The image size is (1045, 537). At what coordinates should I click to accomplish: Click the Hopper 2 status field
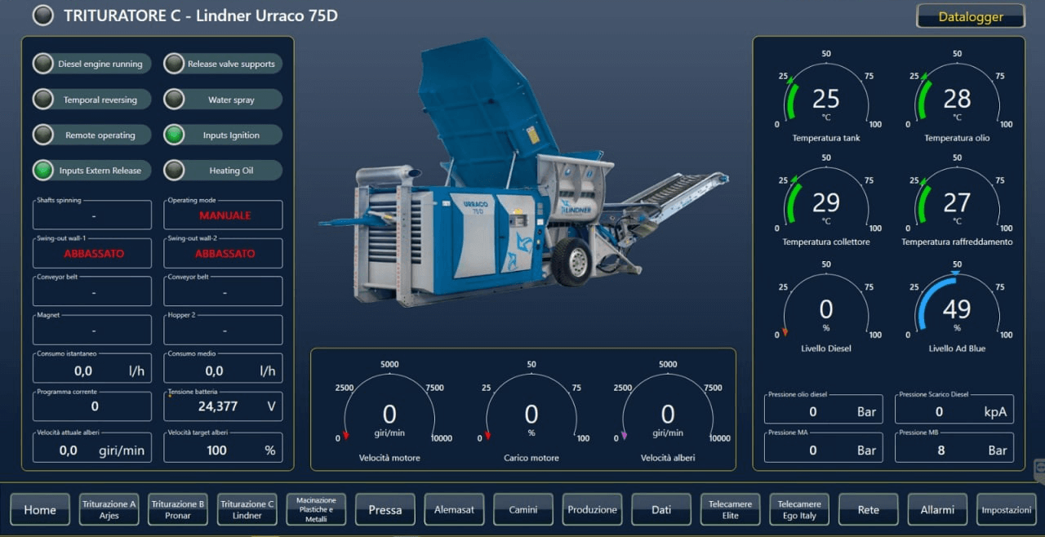[223, 330]
